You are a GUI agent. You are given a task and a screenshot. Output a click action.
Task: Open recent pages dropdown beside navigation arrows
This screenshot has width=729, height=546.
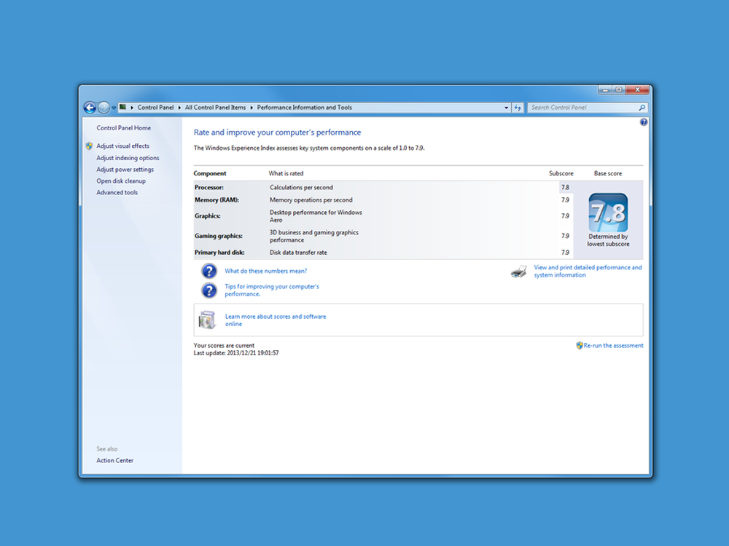pos(114,108)
